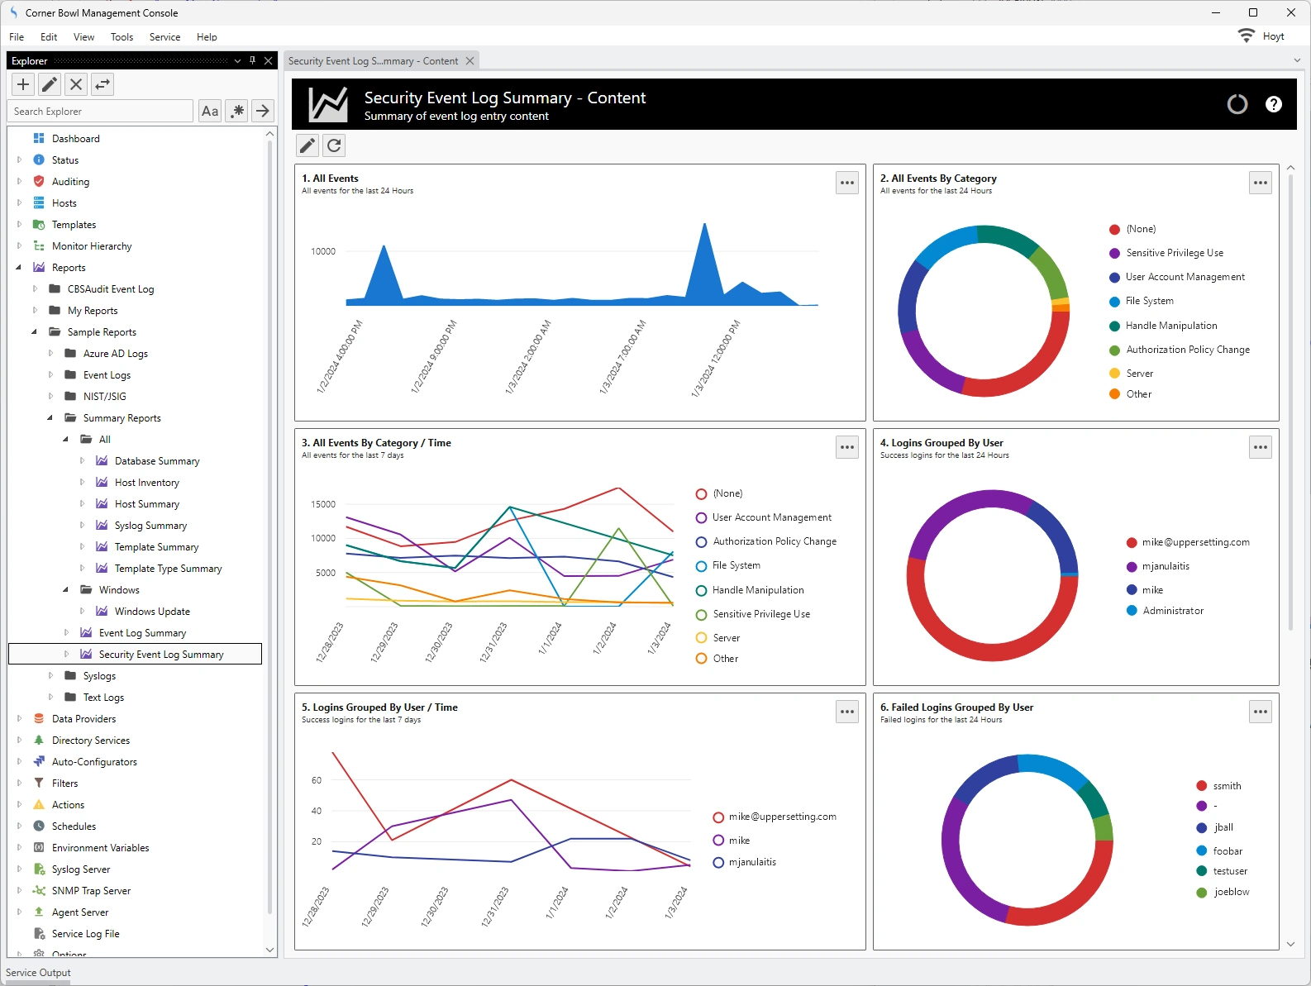Pin the Explorer panel
Screen dimensions: 1311x986
(253, 60)
